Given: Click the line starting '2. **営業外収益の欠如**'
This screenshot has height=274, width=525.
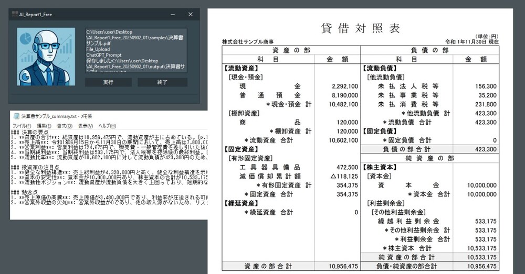Looking at the screenshot, I should pos(109,202).
